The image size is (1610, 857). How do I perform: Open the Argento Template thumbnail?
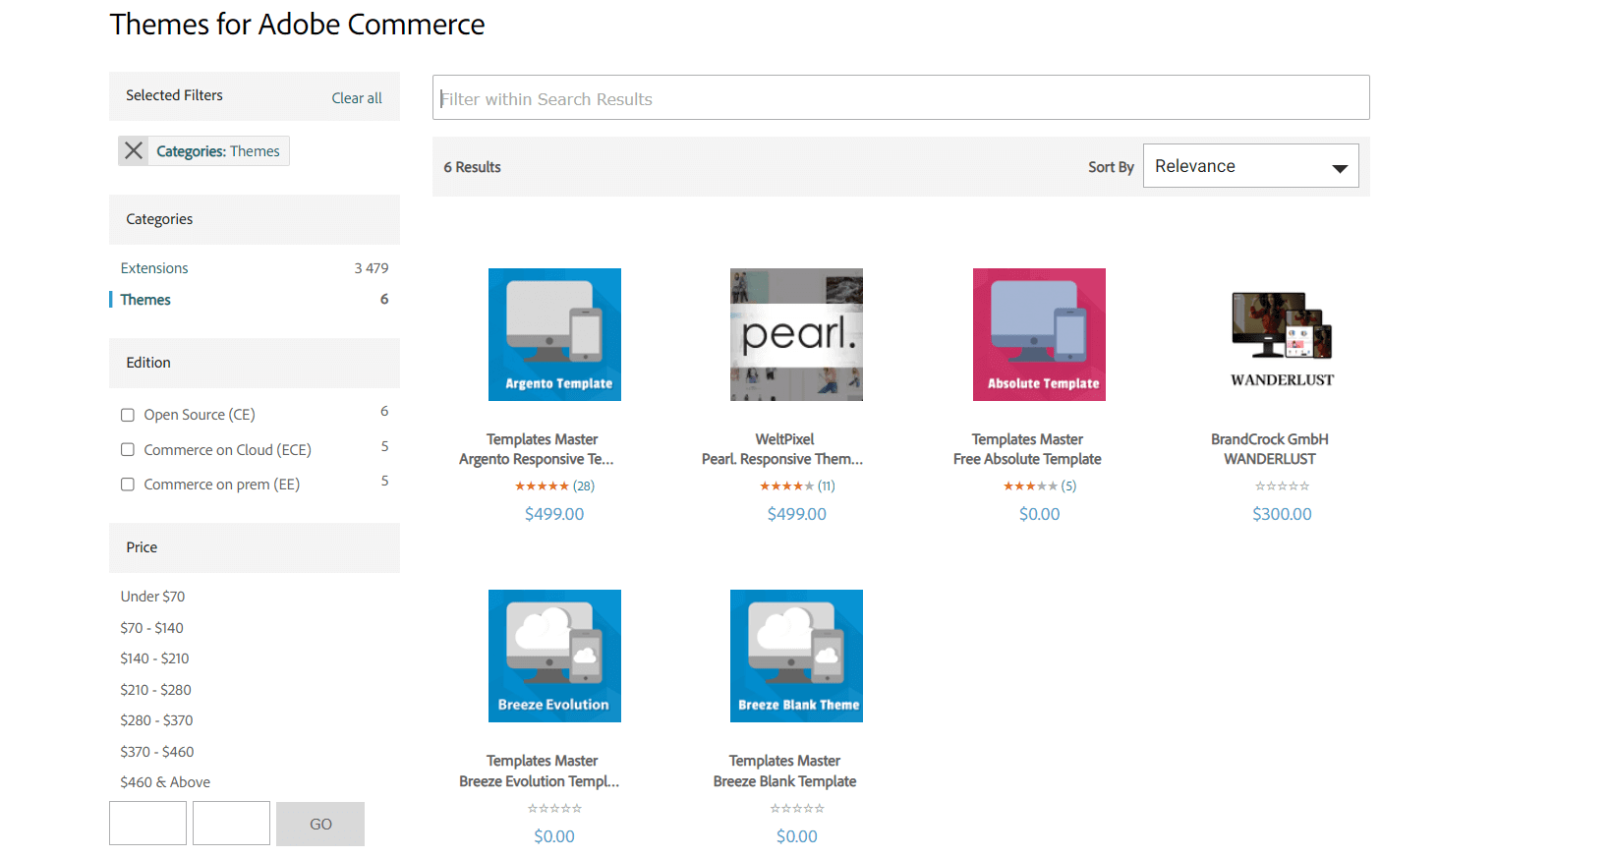tap(554, 334)
